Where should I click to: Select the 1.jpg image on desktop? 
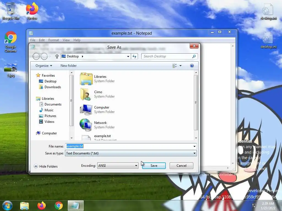coord(11,70)
